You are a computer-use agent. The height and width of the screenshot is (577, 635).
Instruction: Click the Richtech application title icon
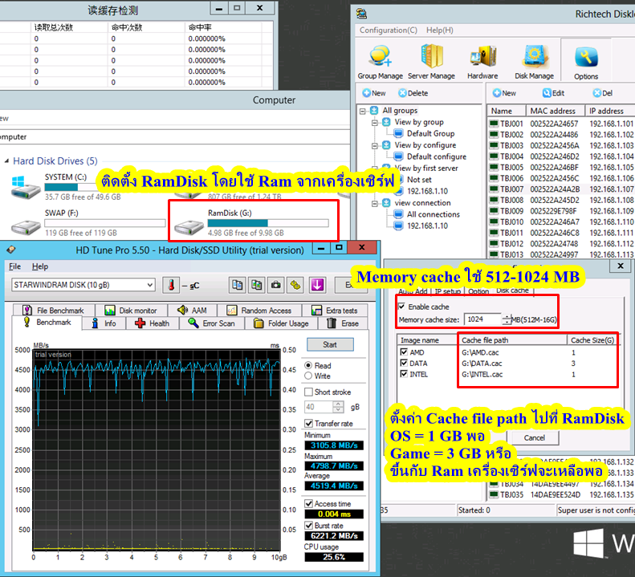coord(361,14)
